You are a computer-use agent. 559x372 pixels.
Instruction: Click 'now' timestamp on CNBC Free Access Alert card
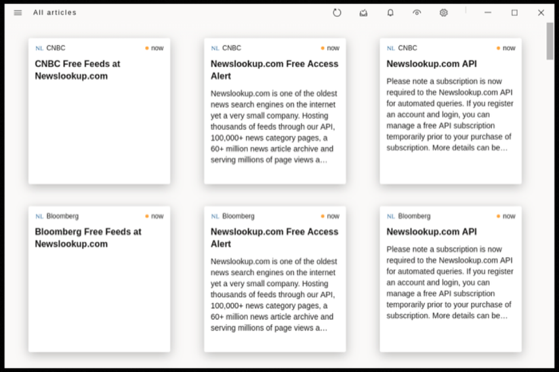(x=333, y=48)
